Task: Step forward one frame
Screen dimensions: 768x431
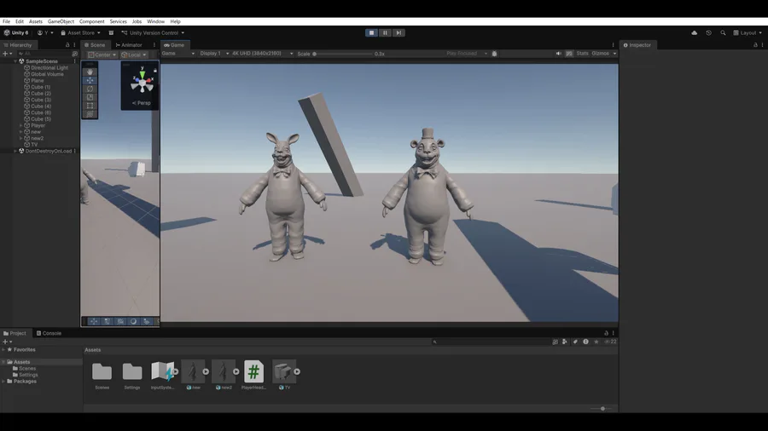Action: pos(399,32)
